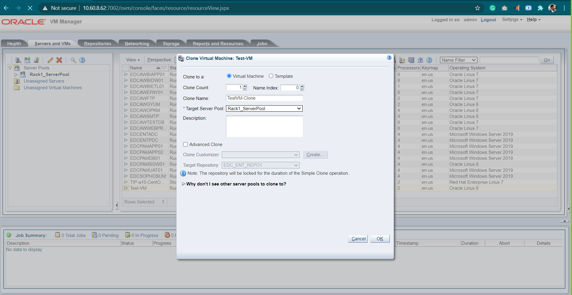The image size is (572, 295).
Task: Open the Target Server Pool dropdown
Action: [x=264, y=109]
